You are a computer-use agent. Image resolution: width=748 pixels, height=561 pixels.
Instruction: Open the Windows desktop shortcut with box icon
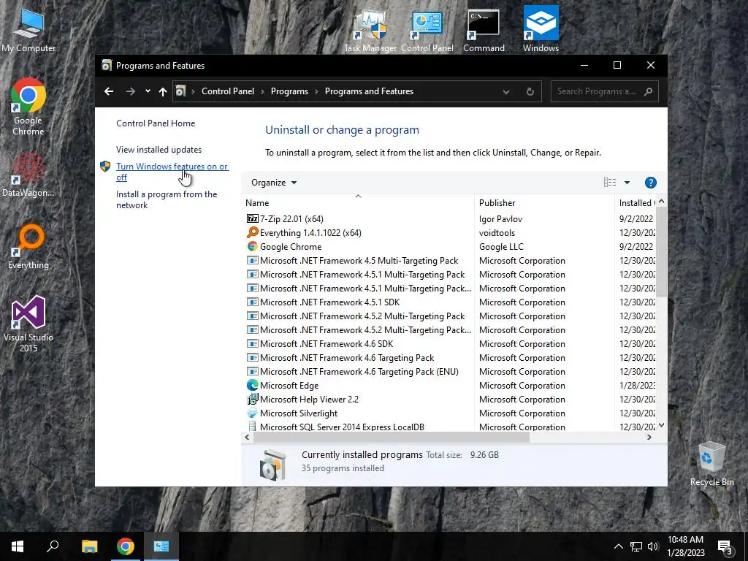tap(541, 29)
